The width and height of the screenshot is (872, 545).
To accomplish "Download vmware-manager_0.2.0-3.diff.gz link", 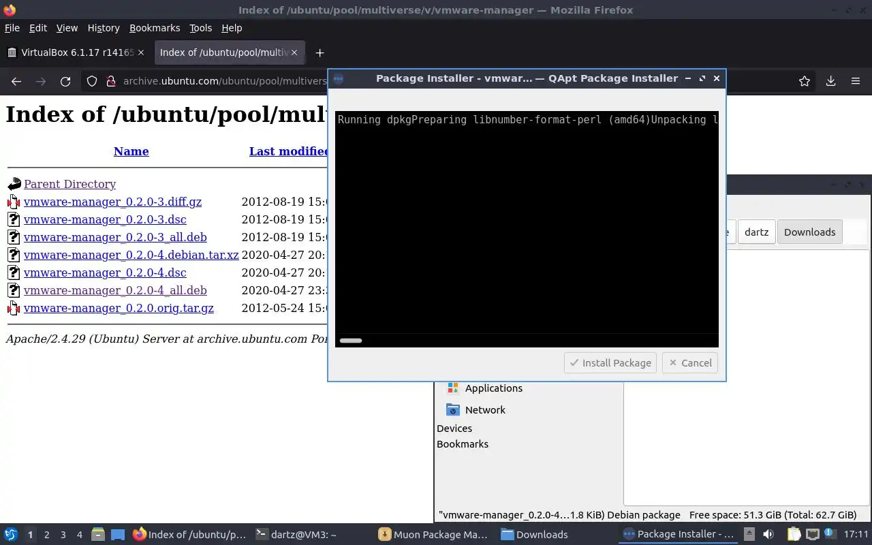I will click(x=112, y=202).
